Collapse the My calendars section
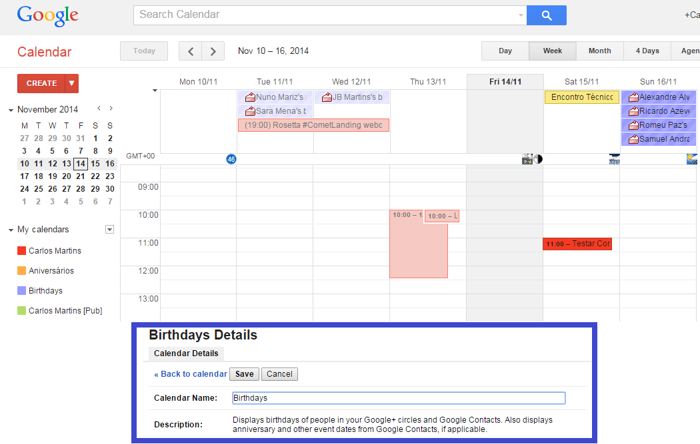The width and height of the screenshot is (700, 444). pyautogui.click(x=11, y=230)
